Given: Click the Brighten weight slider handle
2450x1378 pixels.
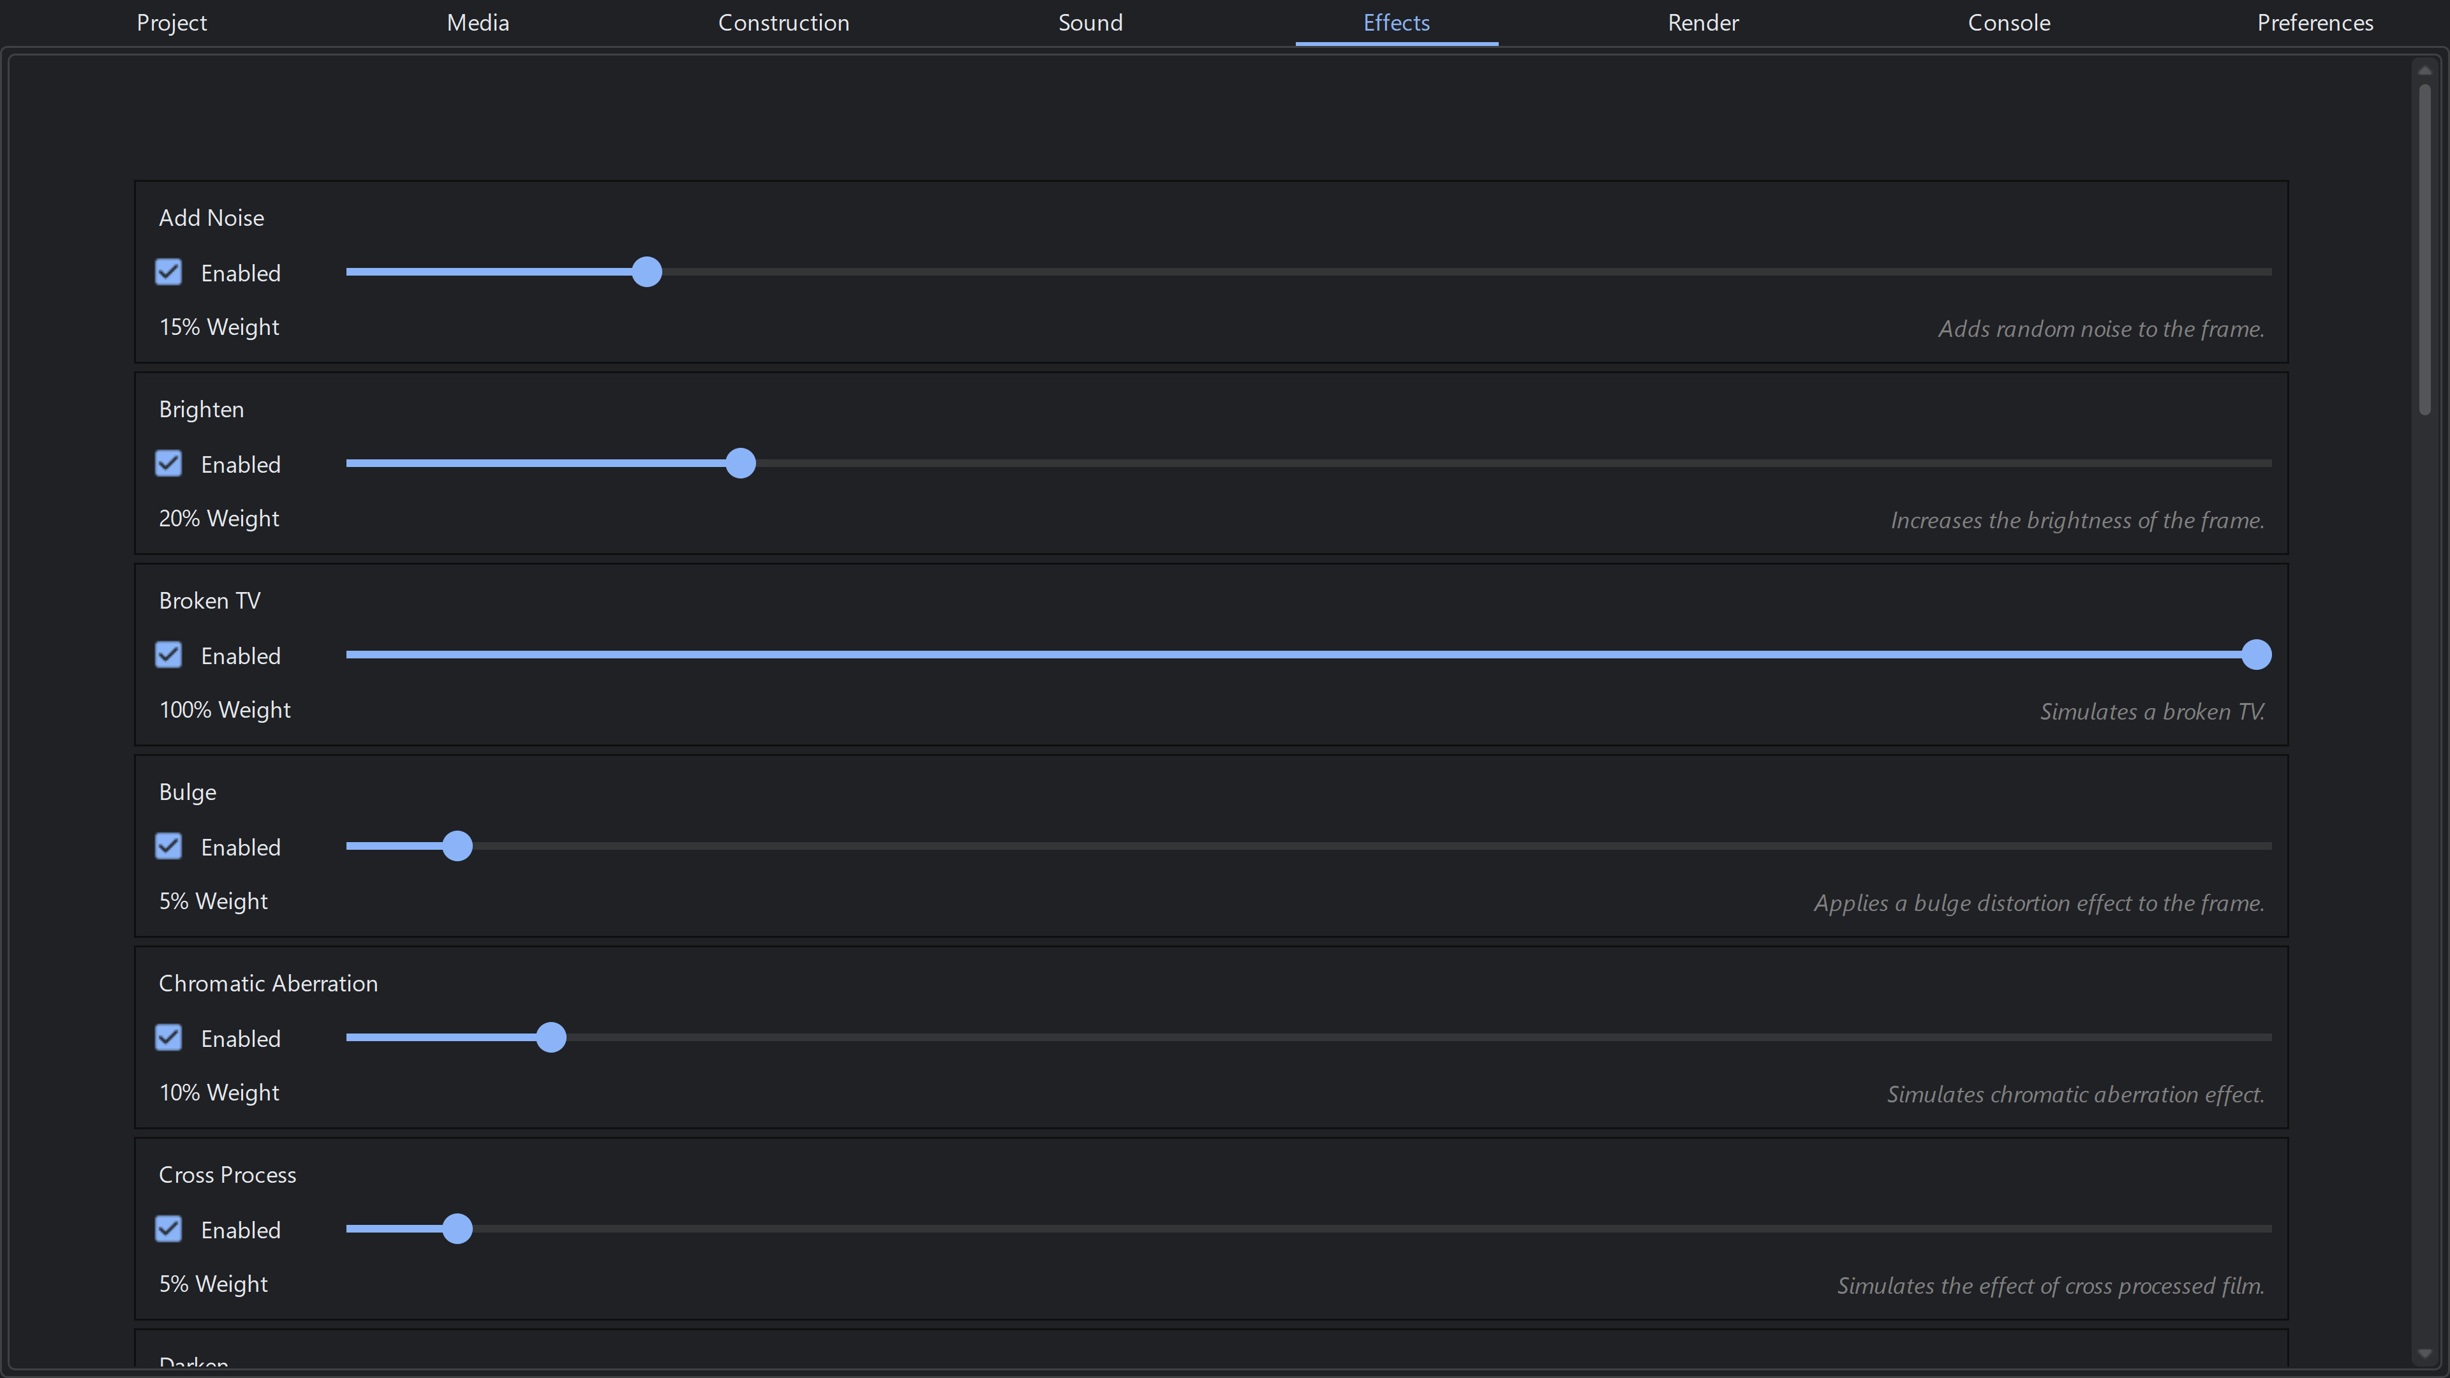Looking at the screenshot, I should click(x=741, y=463).
